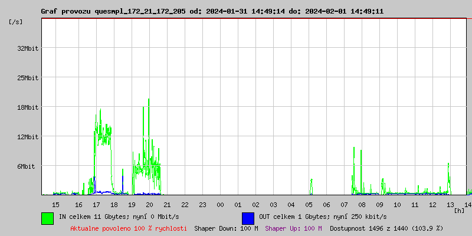The height and width of the screenshot is (236, 472).
Task: Click hour 20 on the time axis
Action: [x=150, y=204]
